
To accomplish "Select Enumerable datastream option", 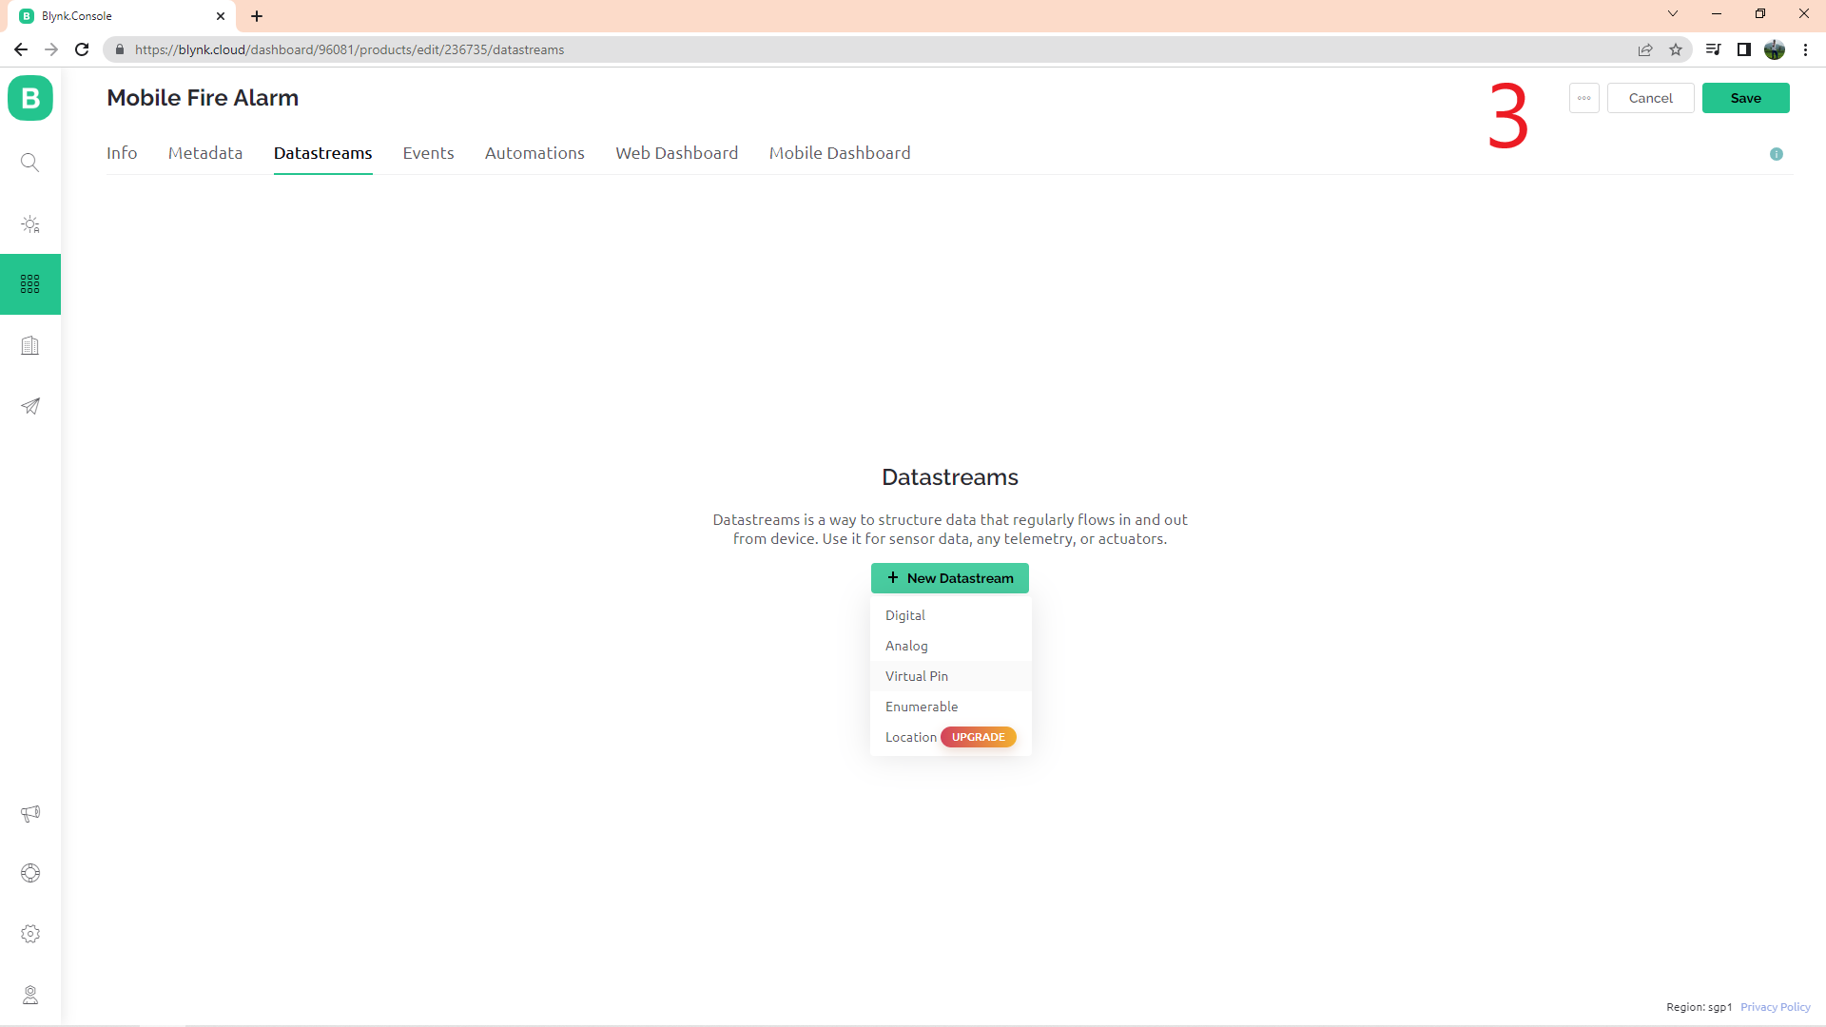I will click(x=922, y=707).
